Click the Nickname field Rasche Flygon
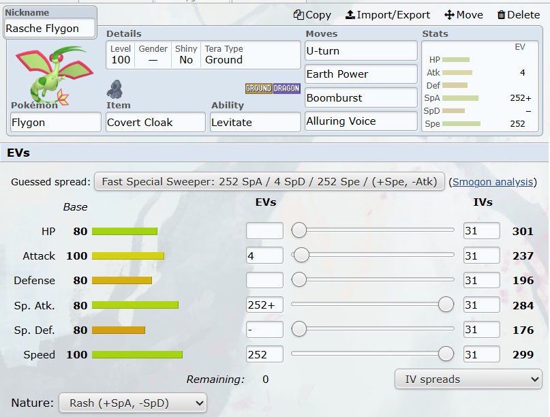Image resolution: width=550 pixels, height=417 pixels. tap(50, 29)
